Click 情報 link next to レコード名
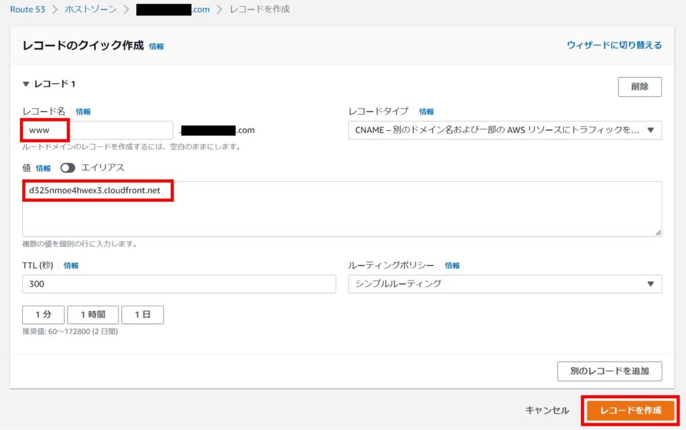Screen dimensions: 686x430 83,111
